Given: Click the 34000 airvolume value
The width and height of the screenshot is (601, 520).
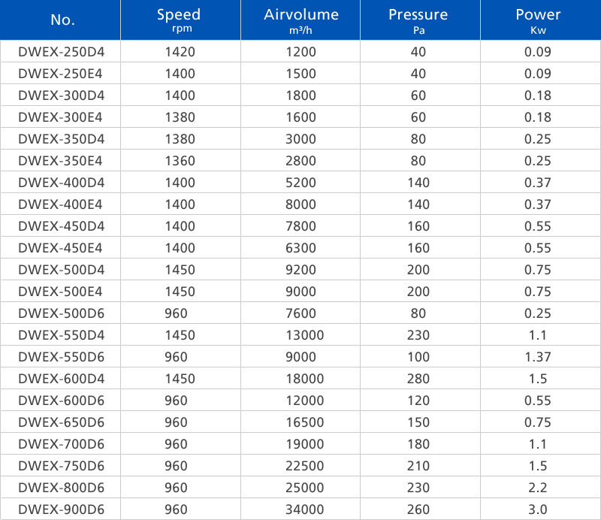Looking at the screenshot, I should tap(301, 509).
